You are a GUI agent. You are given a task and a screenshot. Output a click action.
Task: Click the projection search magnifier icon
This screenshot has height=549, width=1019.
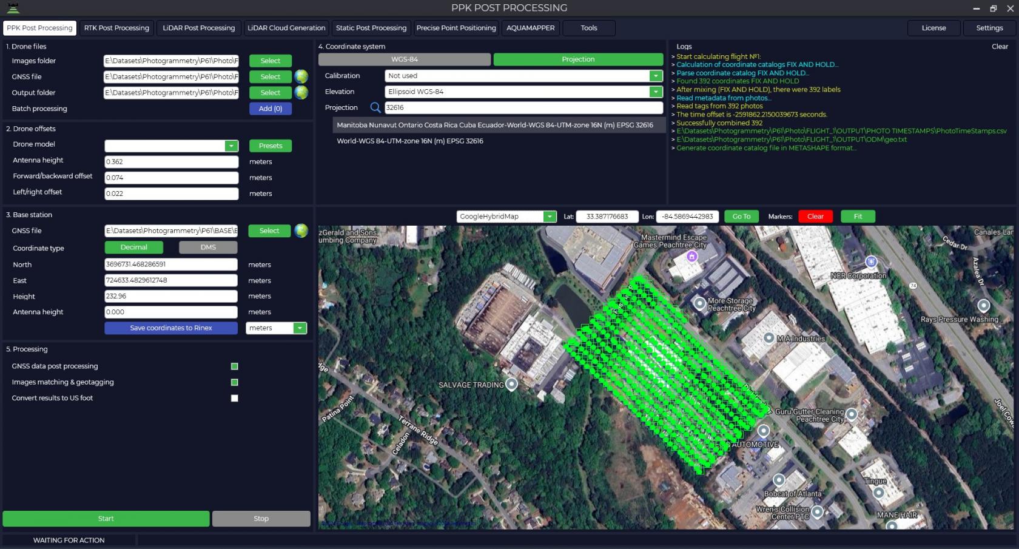375,107
